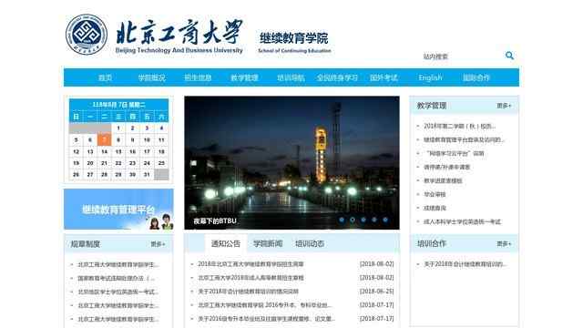Open the 首页 menu item

pyautogui.click(x=105, y=77)
